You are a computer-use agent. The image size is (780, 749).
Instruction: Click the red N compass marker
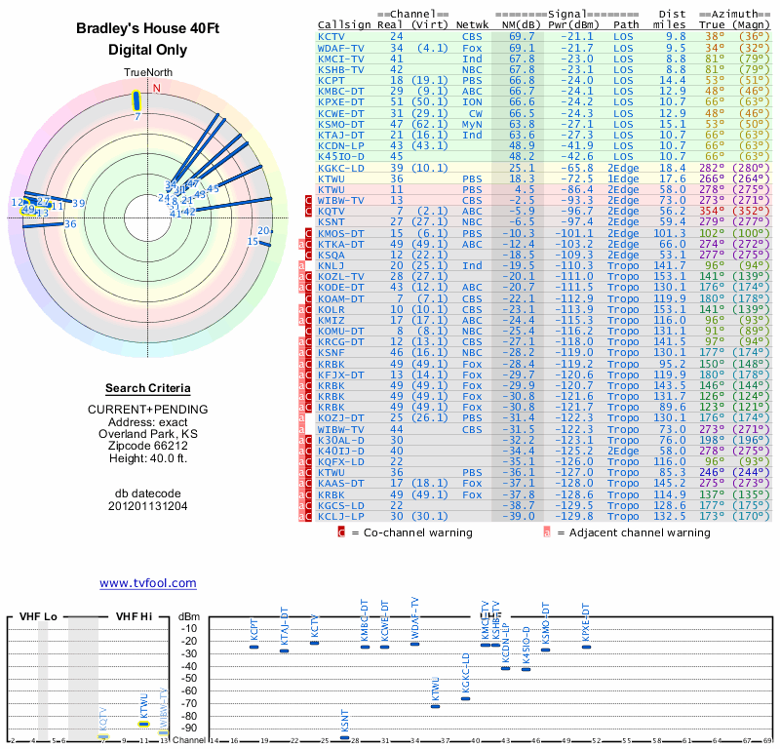pos(157,88)
